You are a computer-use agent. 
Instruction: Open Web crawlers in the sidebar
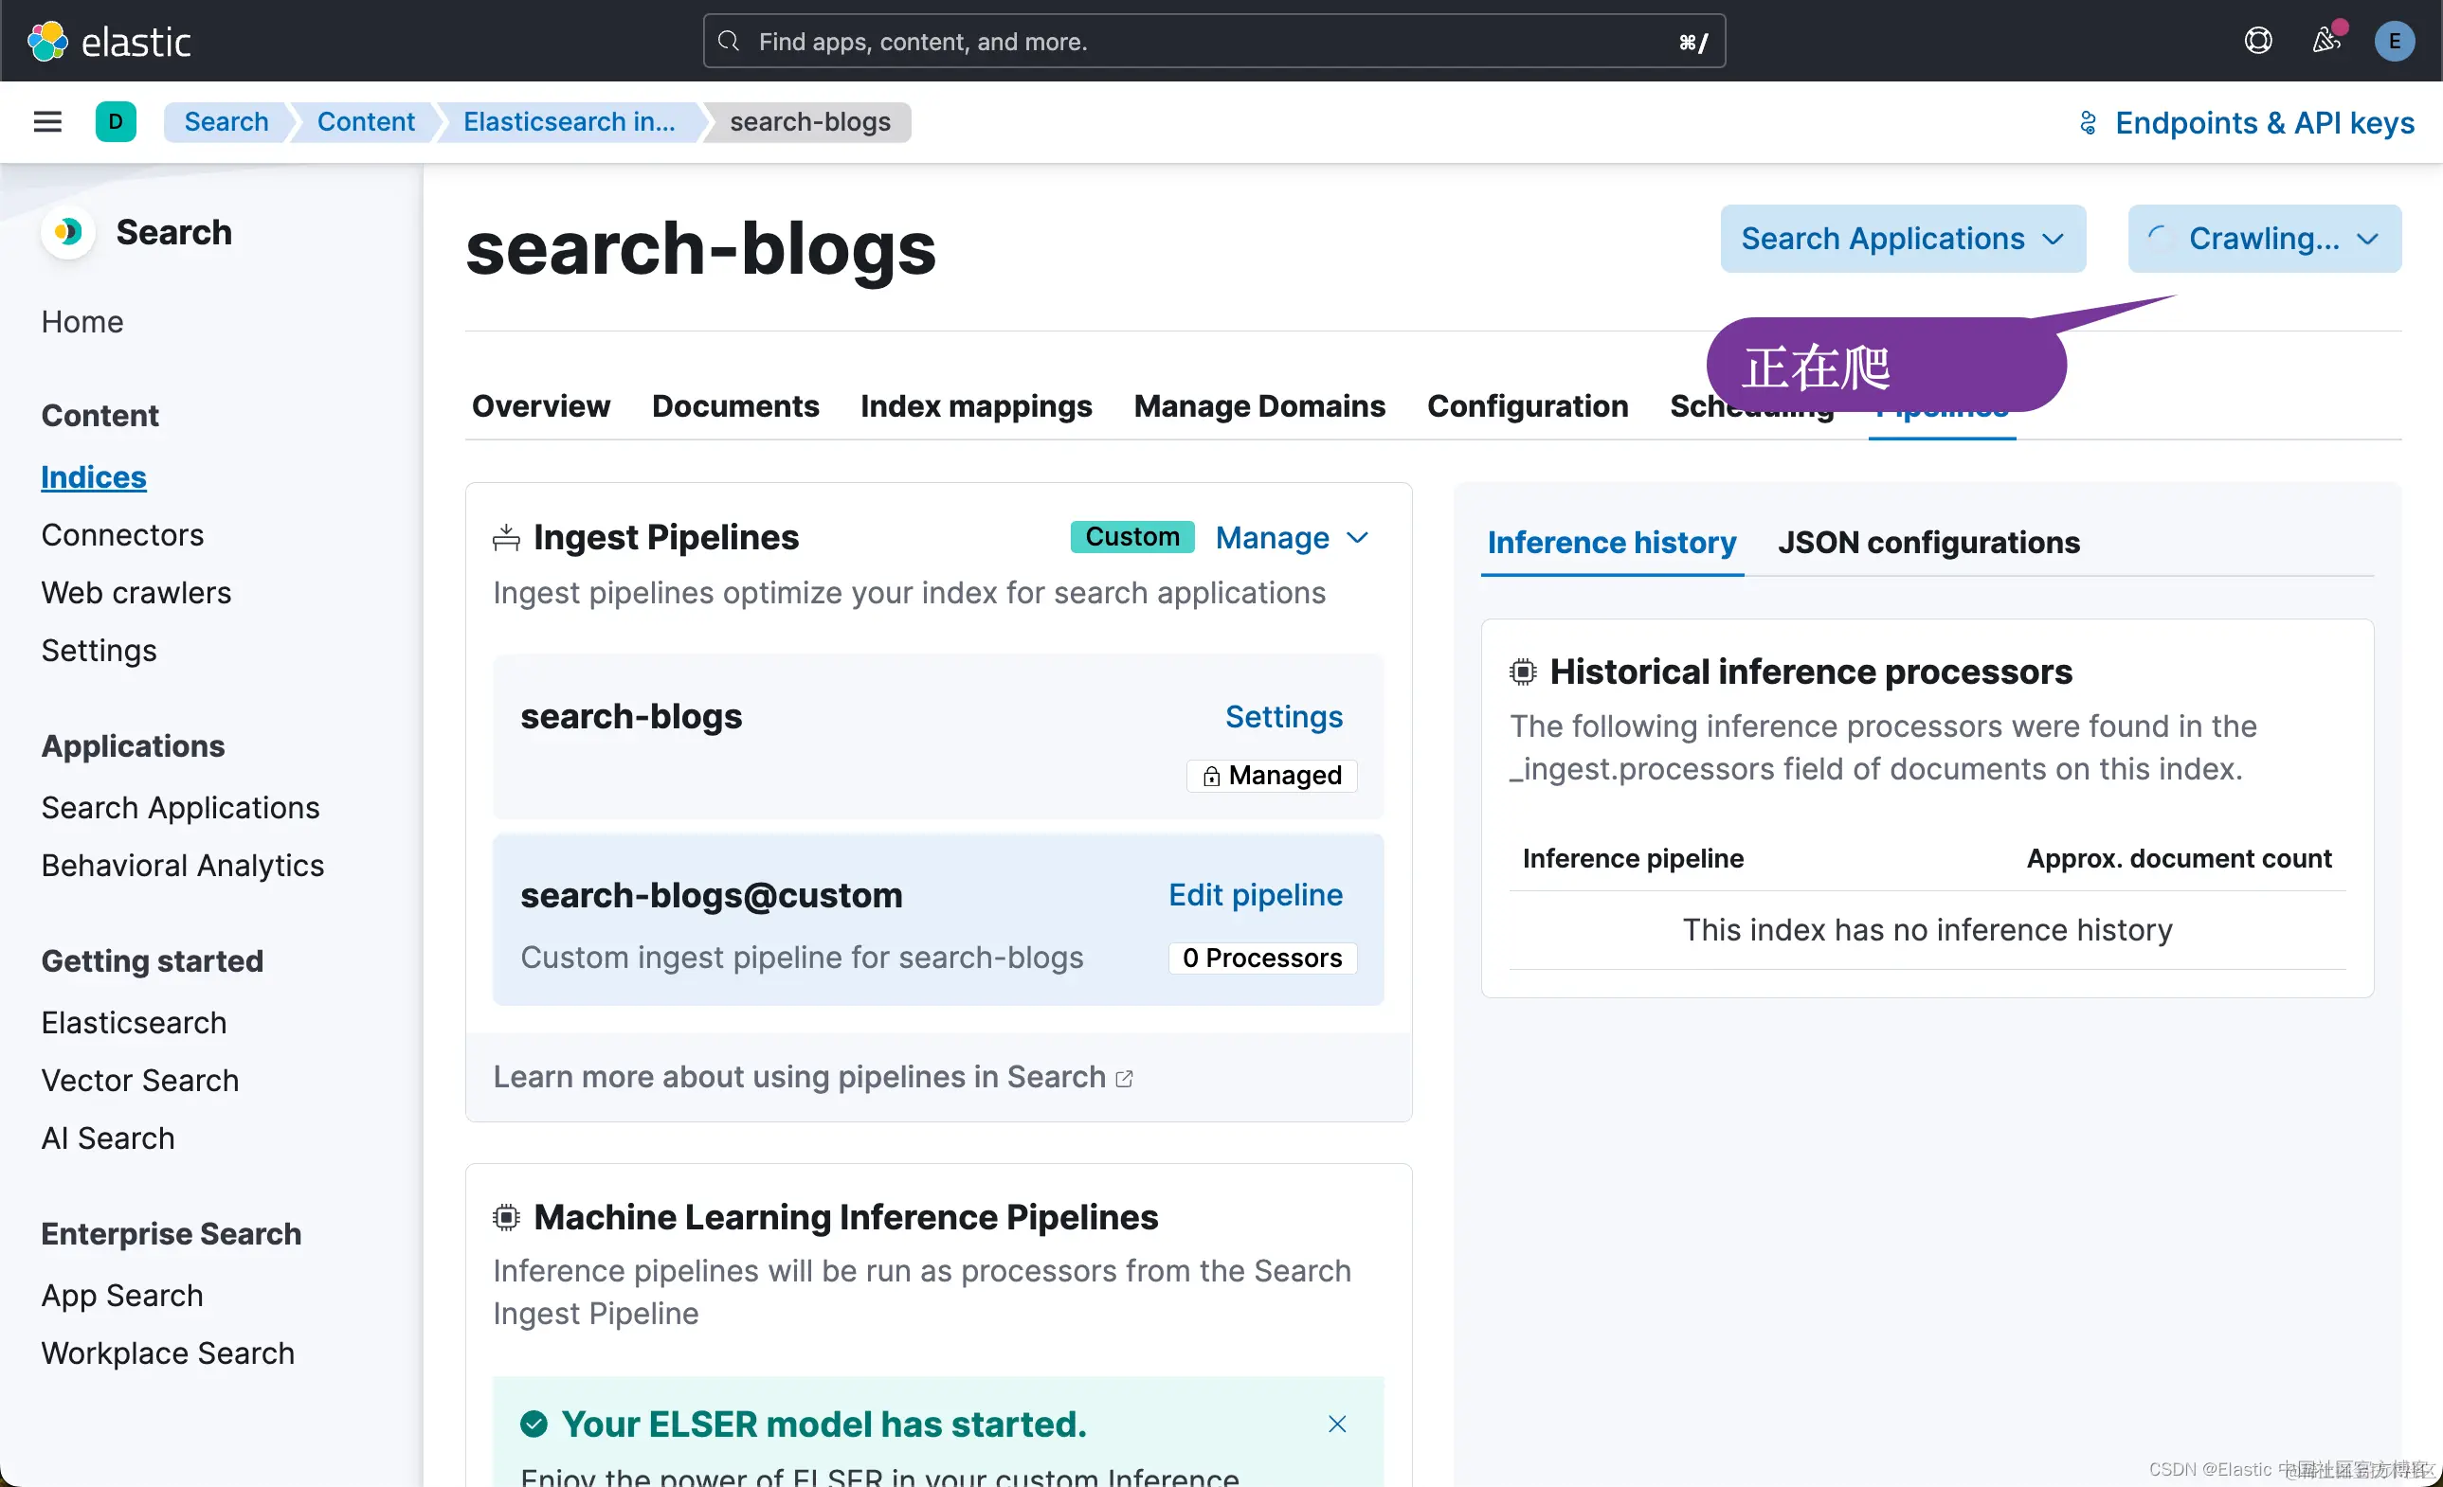pyautogui.click(x=136, y=592)
